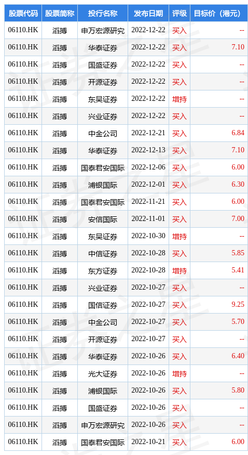Image resolution: width=248 pixels, height=455 pixels.
Task: Click 中金公司 in the 2022-12-21 row
Action: [103, 134]
